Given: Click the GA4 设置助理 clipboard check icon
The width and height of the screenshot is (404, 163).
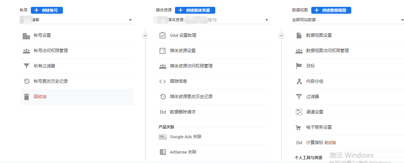Looking at the screenshot, I should coord(163,36).
